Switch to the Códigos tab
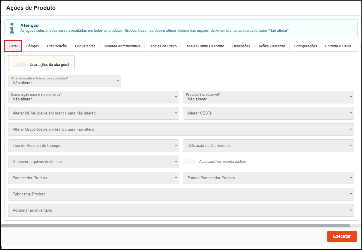This screenshot has height=250, width=362. pyautogui.click(x=32, y=46)
